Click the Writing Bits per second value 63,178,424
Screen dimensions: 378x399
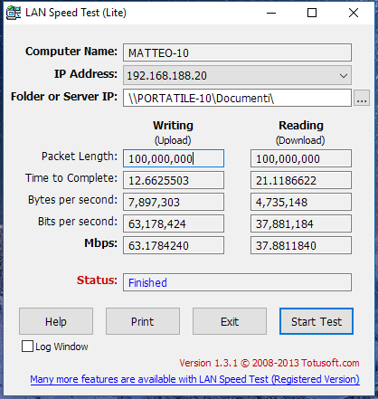pos(174,223)
